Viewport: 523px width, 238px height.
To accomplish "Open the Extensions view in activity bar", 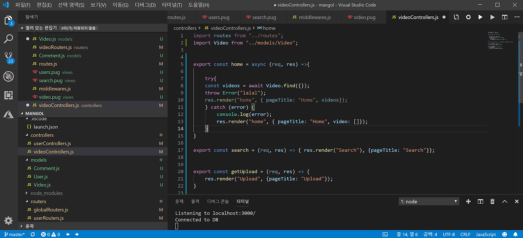I will (x=9, y=95).
